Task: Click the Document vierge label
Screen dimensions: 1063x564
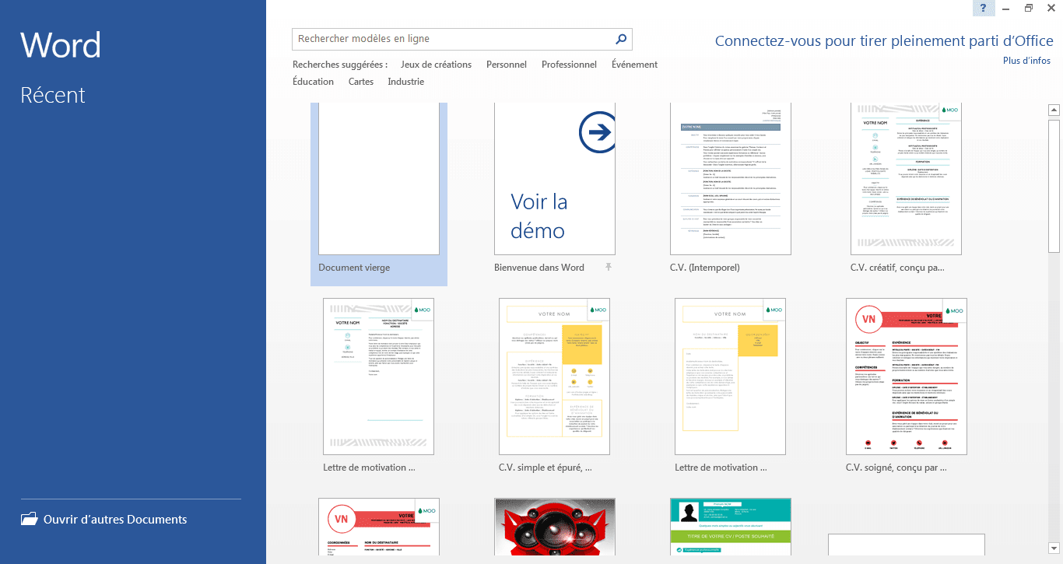Action: [354, 268]
